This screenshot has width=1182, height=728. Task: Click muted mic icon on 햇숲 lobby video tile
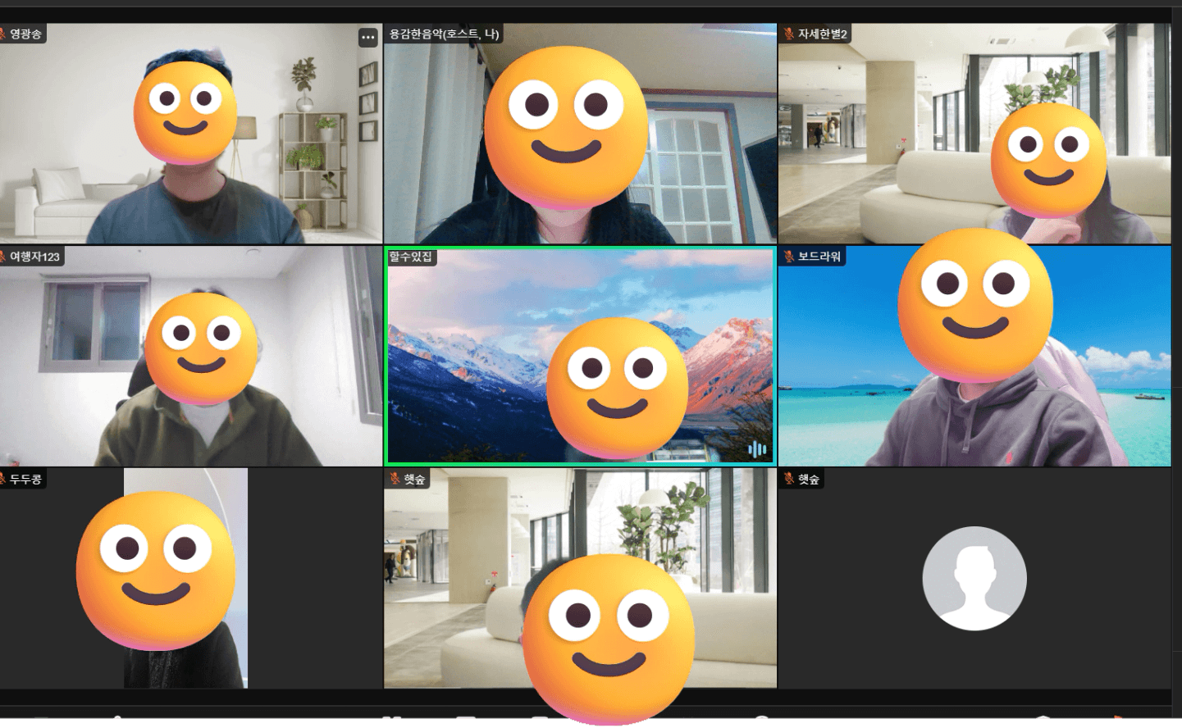coord(395,479)
